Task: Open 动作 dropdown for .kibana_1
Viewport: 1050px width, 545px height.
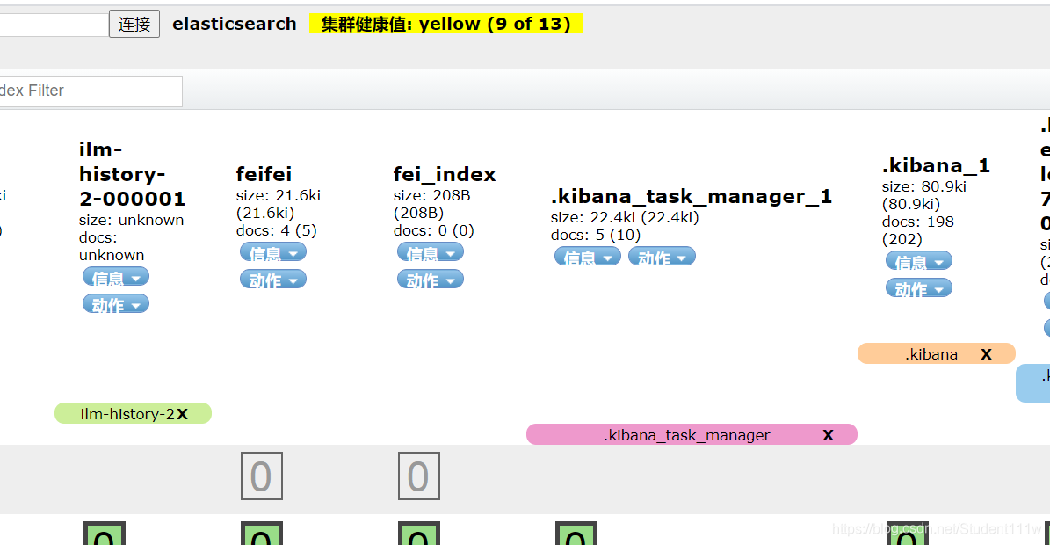Action: pyautogui.click(x=919, y=288)
